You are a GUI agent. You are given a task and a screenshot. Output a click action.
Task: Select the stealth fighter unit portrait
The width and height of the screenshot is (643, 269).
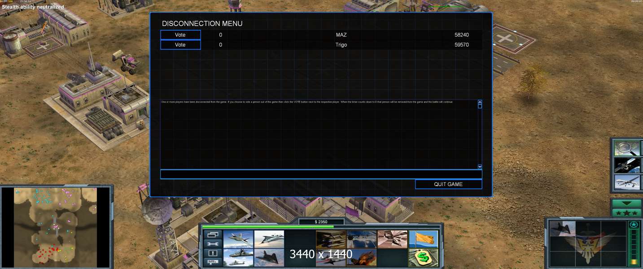pos(563,229)
